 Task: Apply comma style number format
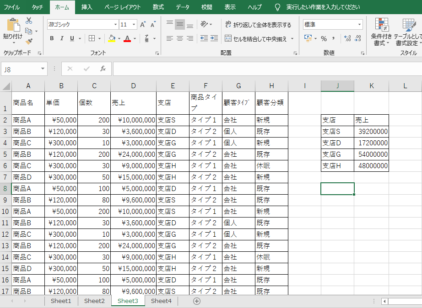(x=334, y=38)
